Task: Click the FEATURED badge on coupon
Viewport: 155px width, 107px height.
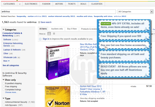Action: 106,24
